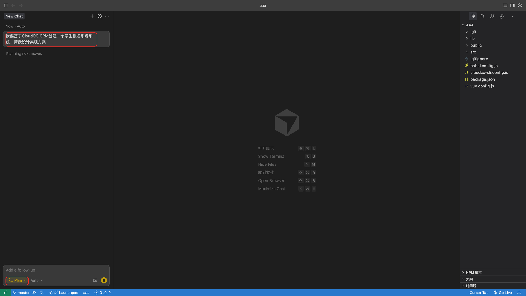Open chat more options ellipsis
The image size is (526, 296).
tap(107, 16)
